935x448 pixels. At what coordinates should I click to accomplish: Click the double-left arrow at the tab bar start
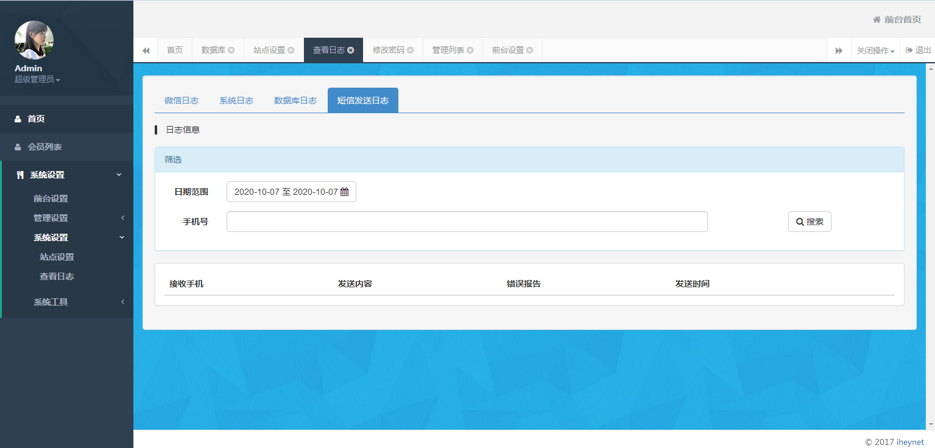(146, 50)
